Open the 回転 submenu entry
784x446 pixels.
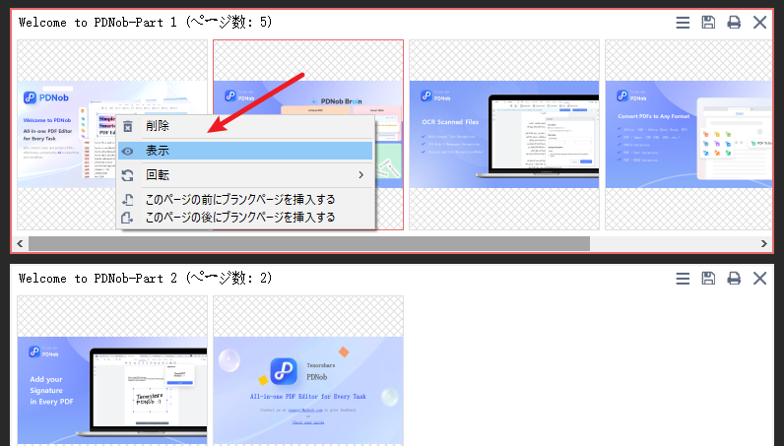pyautogui.click(x=245, y=175)
